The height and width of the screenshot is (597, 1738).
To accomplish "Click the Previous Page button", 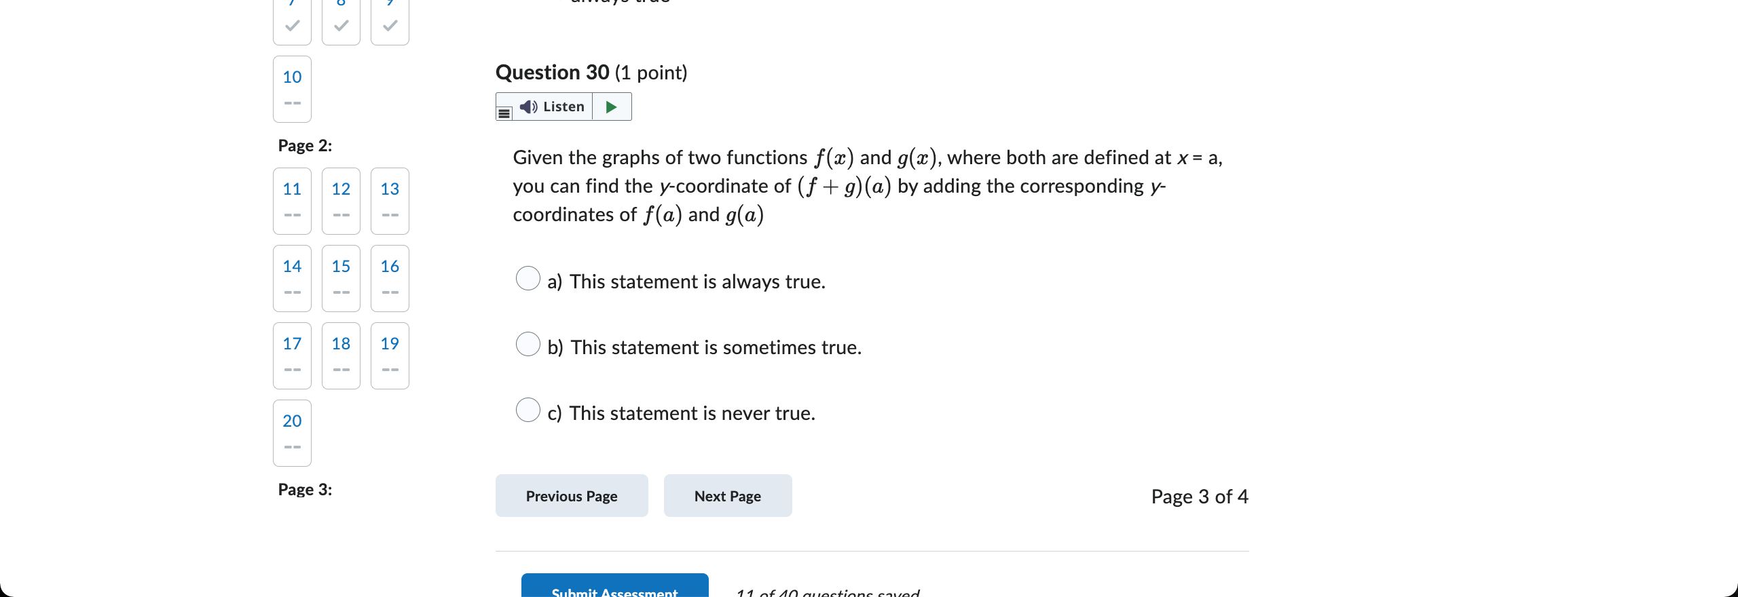I will [x=571, y=495].
